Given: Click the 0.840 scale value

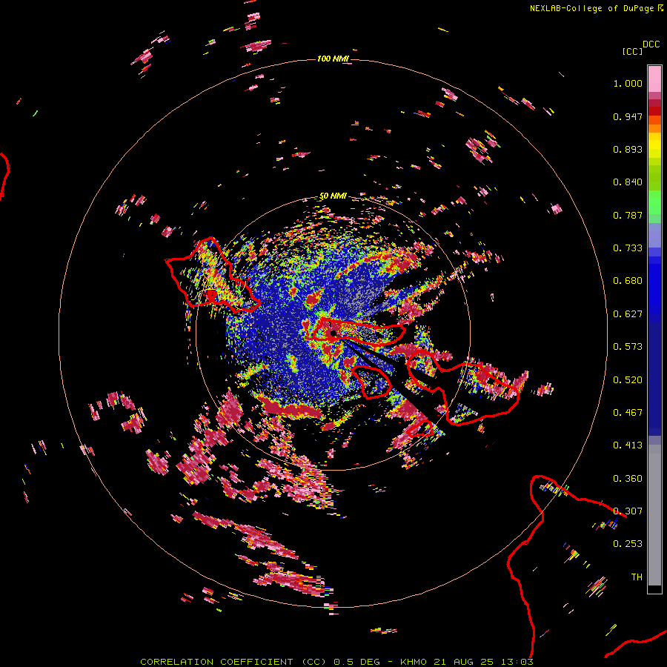Looking at the screenshot, I should (x=628, y=182).
